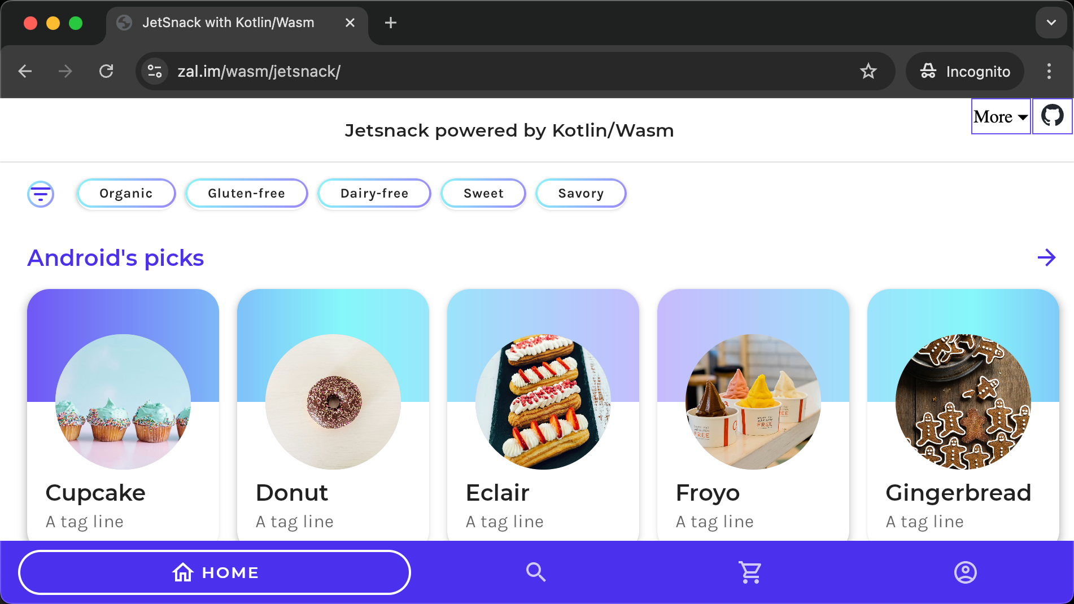Toggle the Sweet filter chip
Screen dimensions: 1074x604
(483, 194)
